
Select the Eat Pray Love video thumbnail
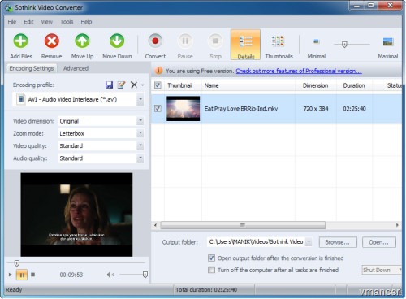pyautogui.click(x=183, y=109)
